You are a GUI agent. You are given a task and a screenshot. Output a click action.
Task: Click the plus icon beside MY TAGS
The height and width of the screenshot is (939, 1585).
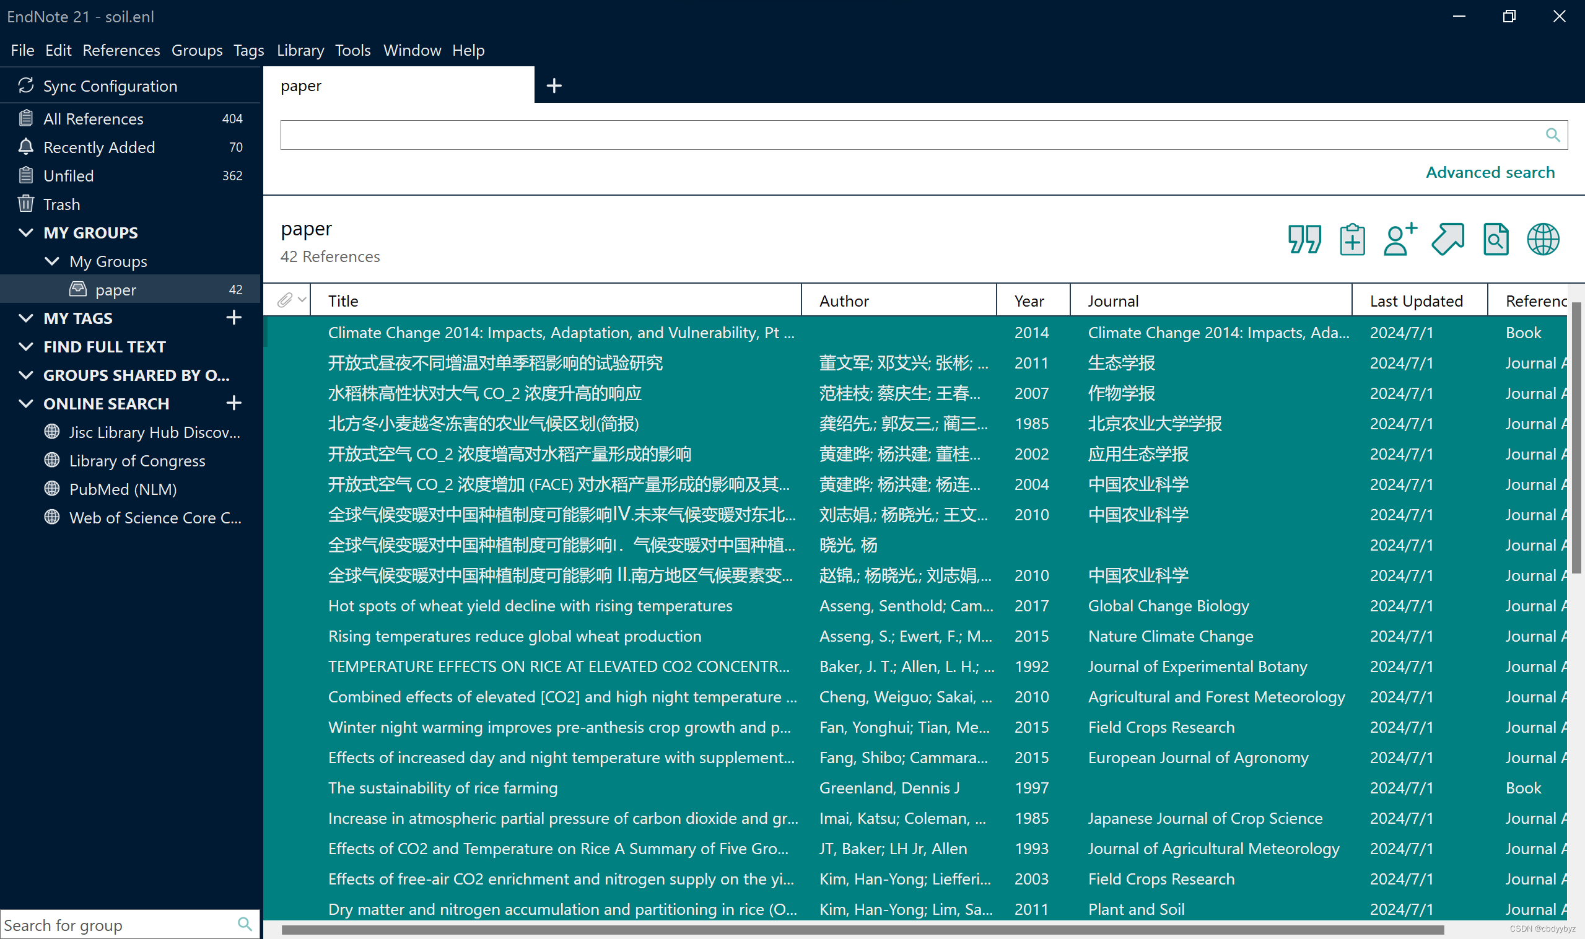coord(234,318)
